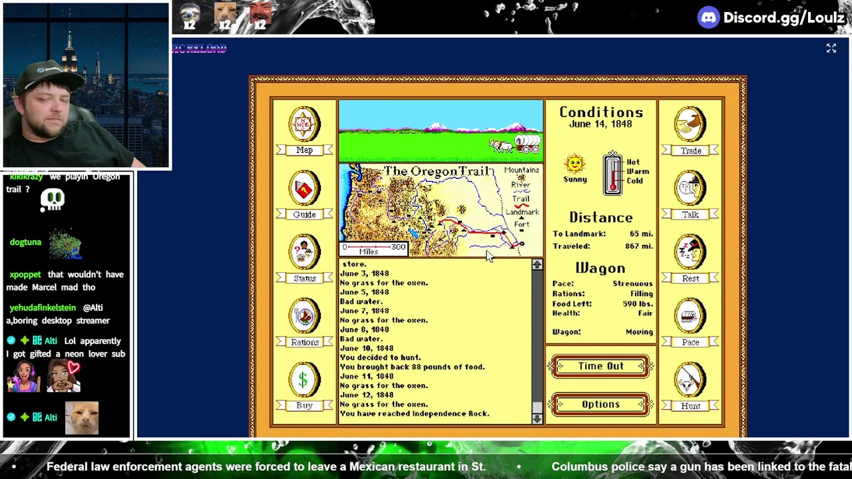
Task: Click the Talk icon
Action: click(x=690, y=188)
